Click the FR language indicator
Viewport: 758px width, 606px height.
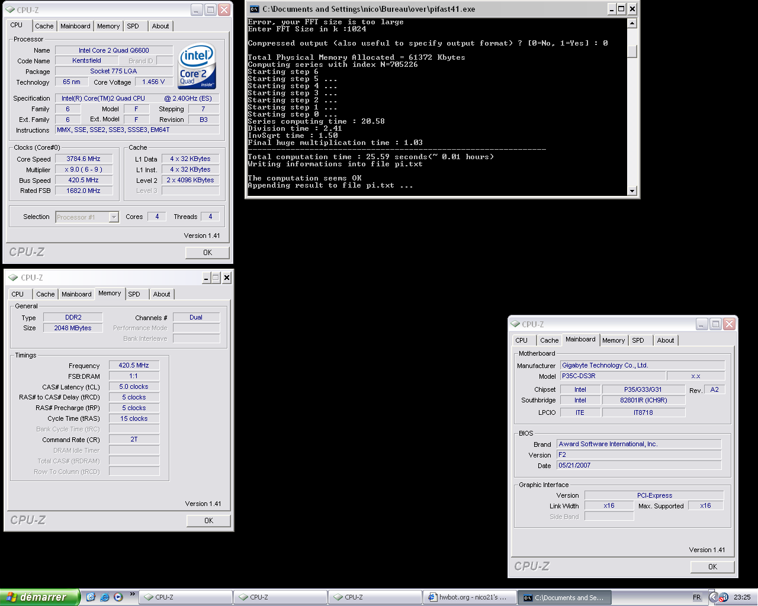(x=697, y=598)
